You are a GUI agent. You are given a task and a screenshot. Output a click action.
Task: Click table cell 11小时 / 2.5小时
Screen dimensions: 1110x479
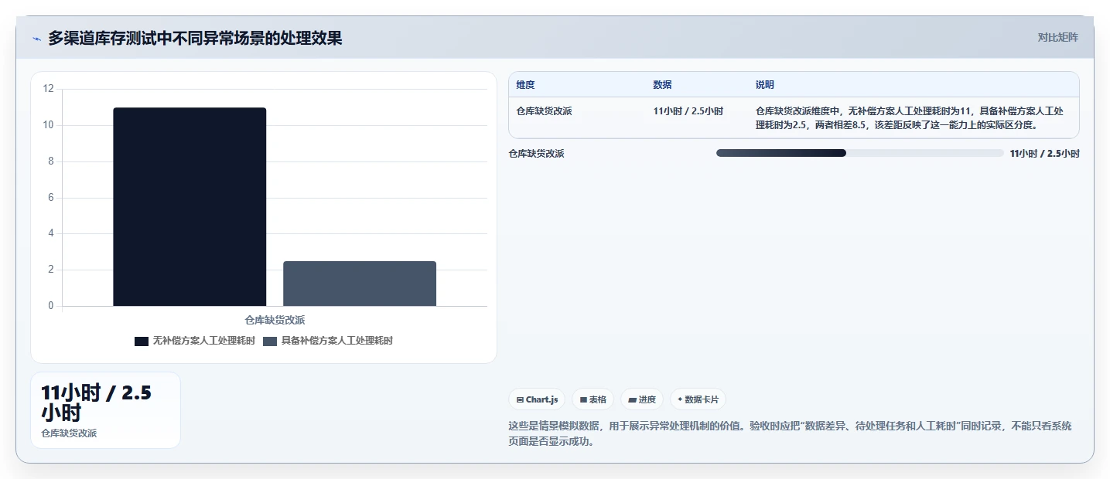pyautogui.click(x=688, y=111)
